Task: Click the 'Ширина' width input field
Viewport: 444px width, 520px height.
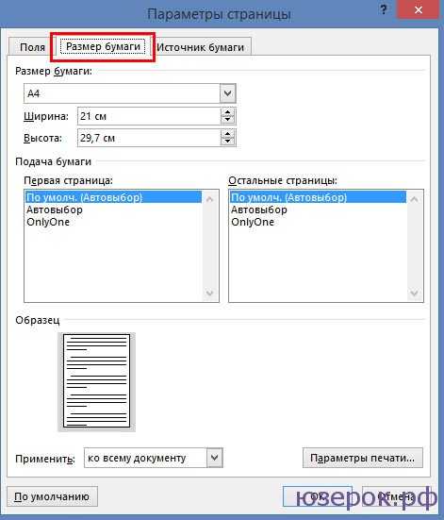Action: click(150, 116)
